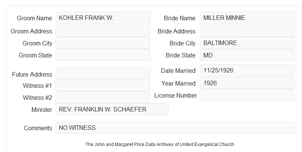This screenshot has width=302, height=152.
Task: Click the Date Married field
Action: click(247, 70)
